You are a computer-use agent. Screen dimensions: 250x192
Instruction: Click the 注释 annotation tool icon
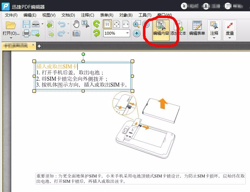(214, 25)
